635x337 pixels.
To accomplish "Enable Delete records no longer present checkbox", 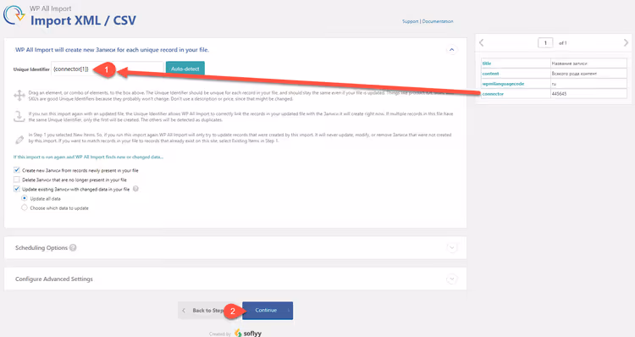I will point(17,180).
